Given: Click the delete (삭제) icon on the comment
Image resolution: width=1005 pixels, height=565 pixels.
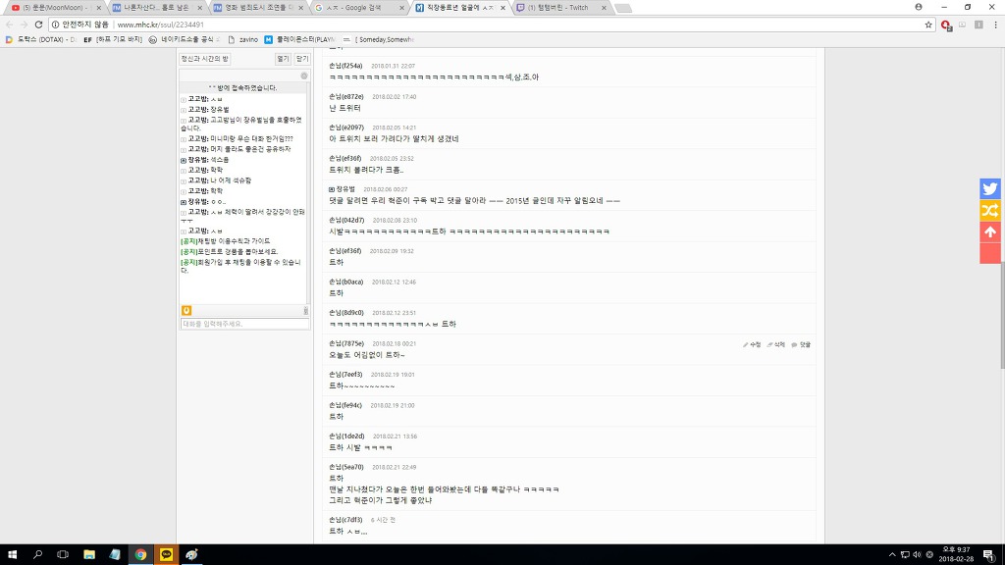Looking at the screenshot, I should click(x=768, y=344).
